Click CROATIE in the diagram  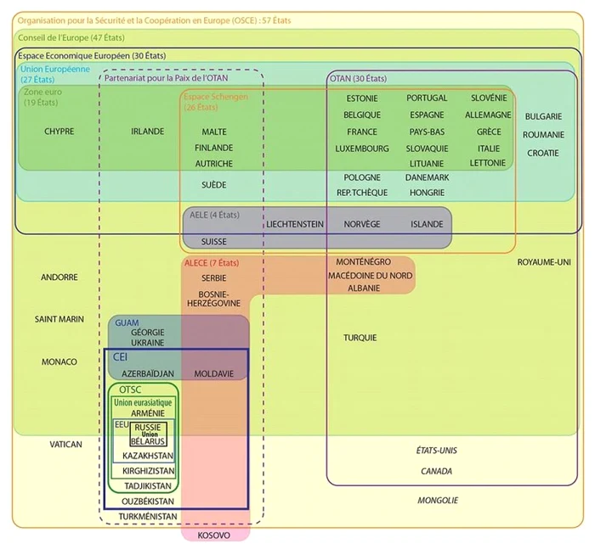coord(543,153)
